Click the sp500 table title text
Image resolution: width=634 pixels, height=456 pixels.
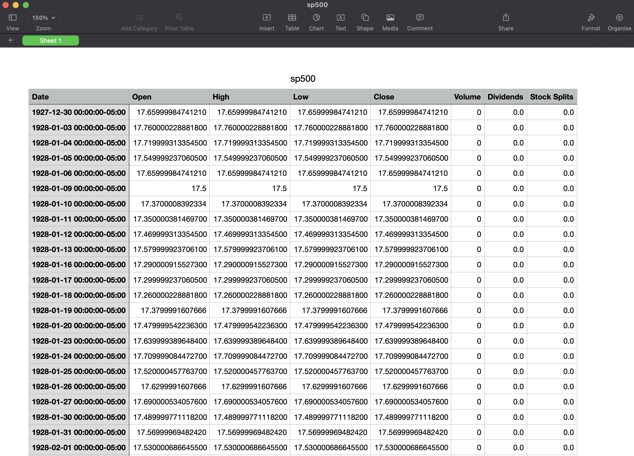303,79
